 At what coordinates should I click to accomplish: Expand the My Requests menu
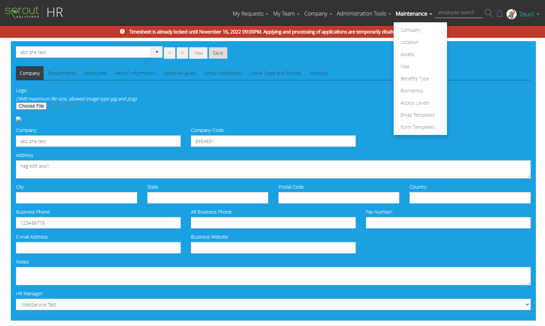[250, 14]
